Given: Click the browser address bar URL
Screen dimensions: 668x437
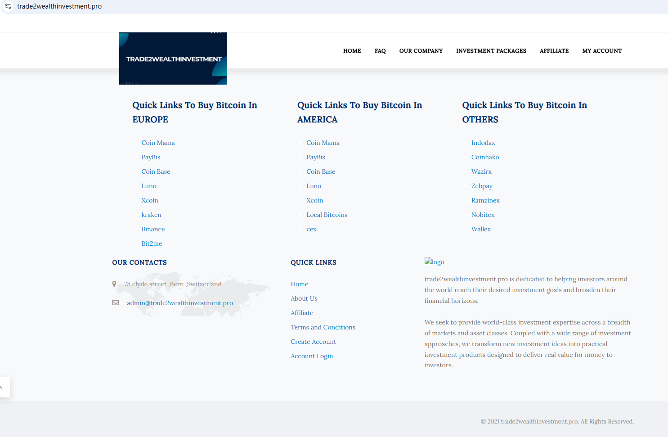Looking at the screenshot, I should [59, 6].
